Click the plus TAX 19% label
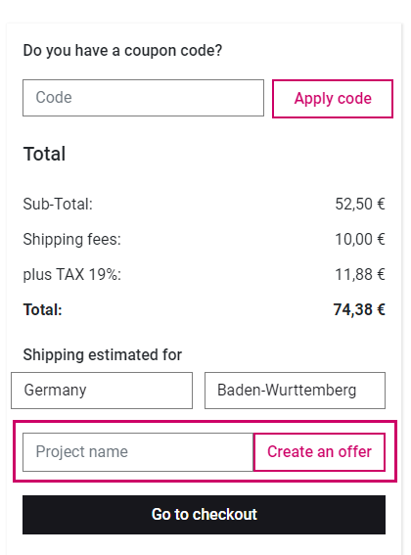The height and width of the screenshot is (555, 411). pyautogui.click(x=71, y=275)
